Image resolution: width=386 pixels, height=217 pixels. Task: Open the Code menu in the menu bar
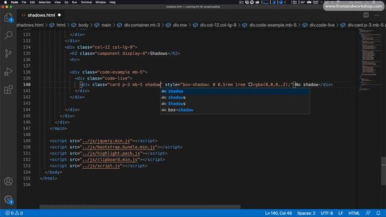(14, 2)
